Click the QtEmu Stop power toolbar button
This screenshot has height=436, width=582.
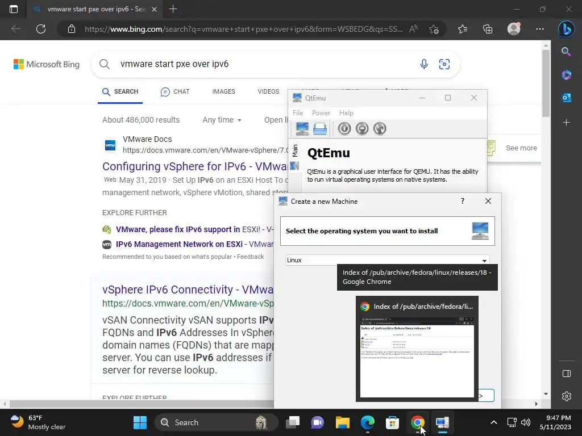point(362,129)
